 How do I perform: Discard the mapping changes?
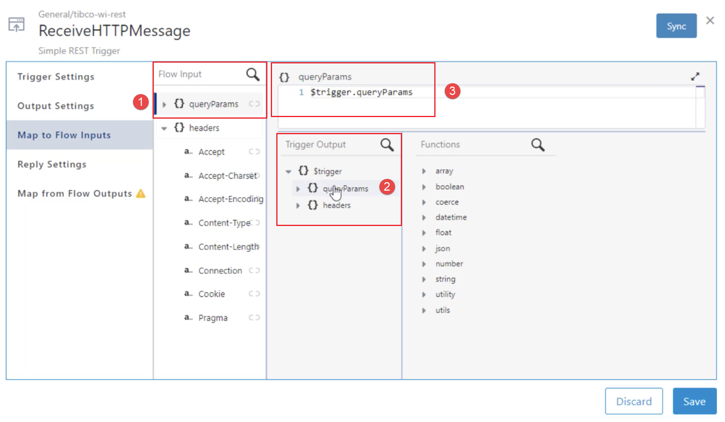(x=634, y=401)
